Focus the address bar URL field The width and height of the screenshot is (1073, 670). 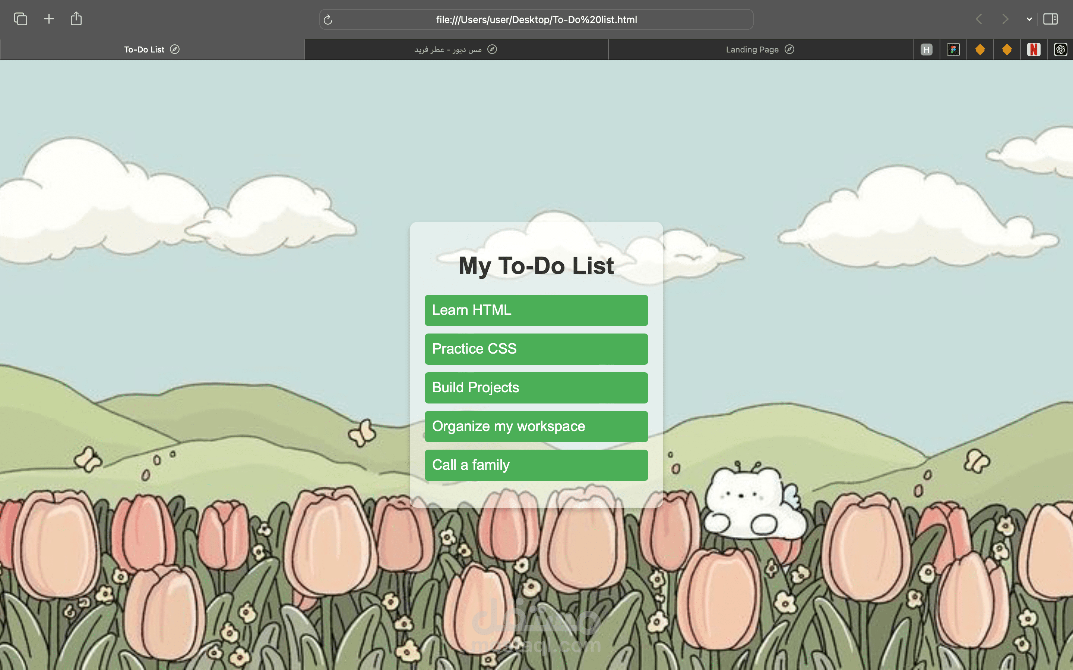tap(536, 19)
